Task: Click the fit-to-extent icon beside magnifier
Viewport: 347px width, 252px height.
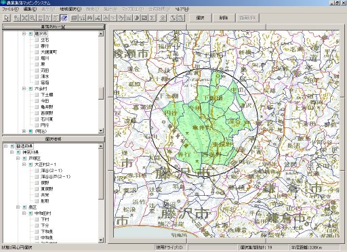Action: pos(24,18)
